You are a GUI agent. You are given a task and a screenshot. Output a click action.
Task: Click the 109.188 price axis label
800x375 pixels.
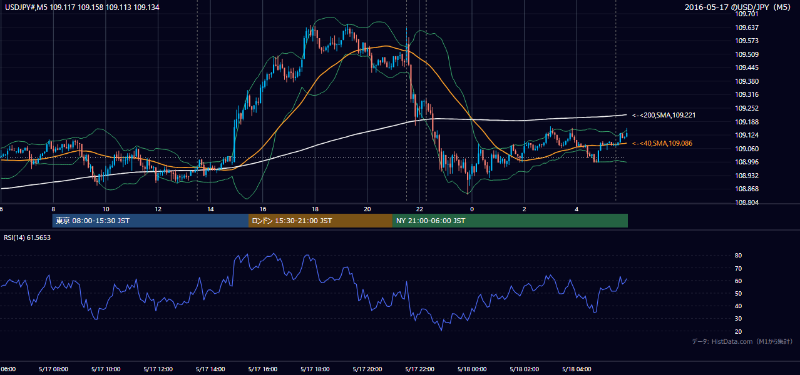coord(747,122)
